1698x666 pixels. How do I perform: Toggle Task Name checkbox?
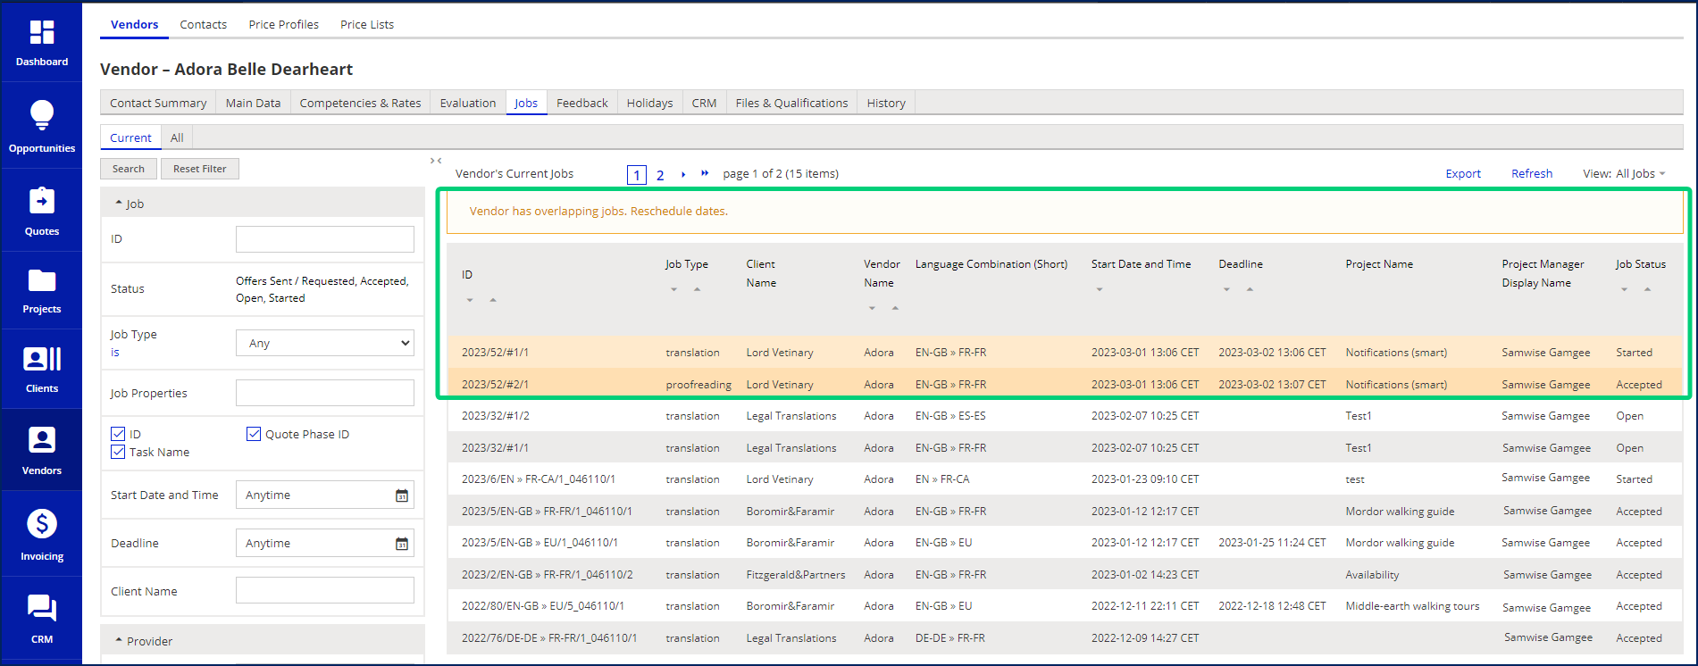pyautogui.click(x=118, y=452)
